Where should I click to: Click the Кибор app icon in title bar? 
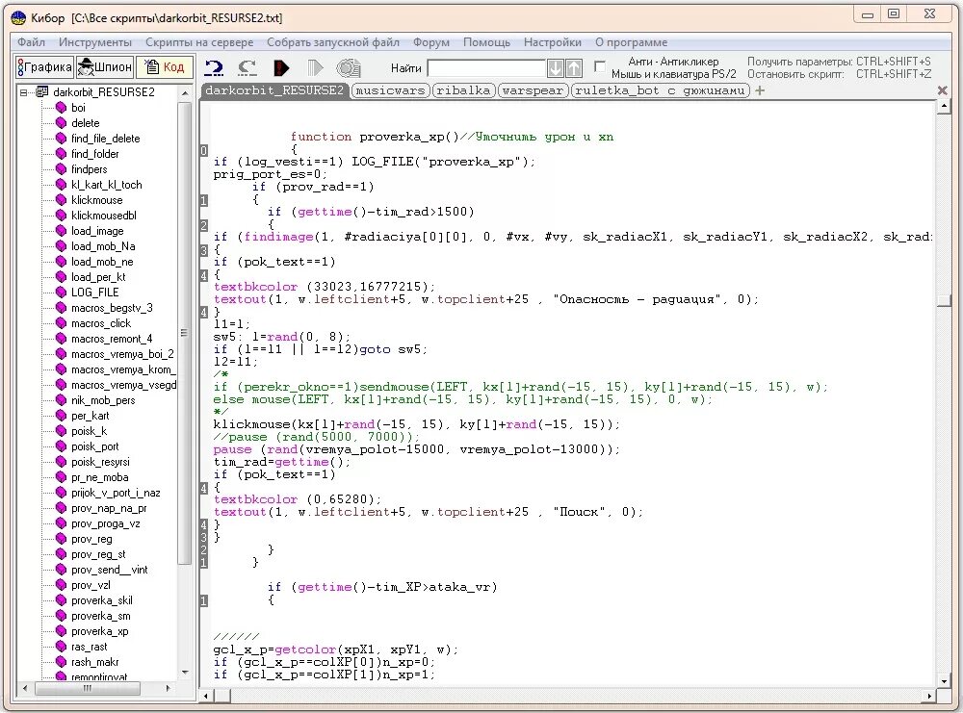tap(18, 17)
